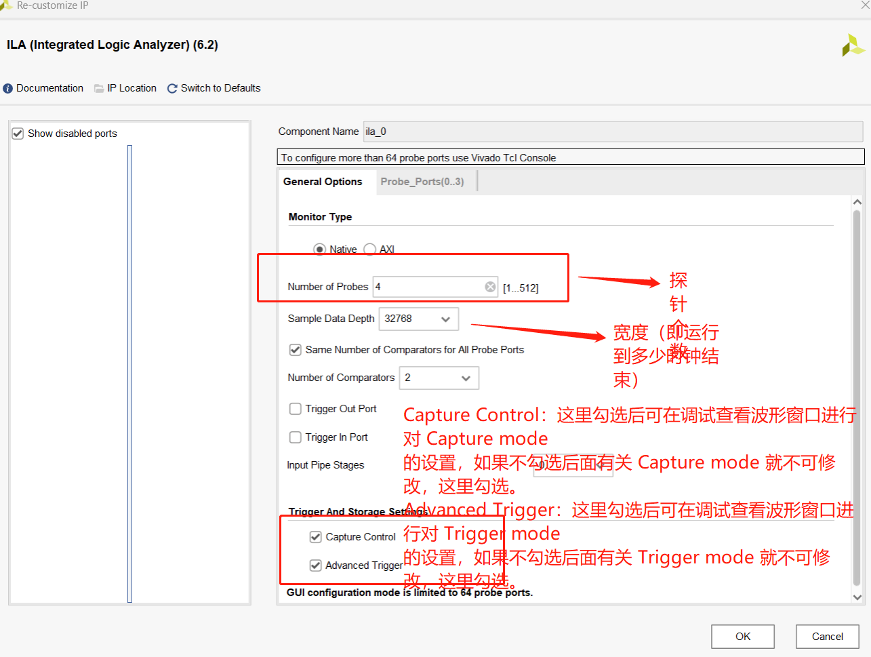Open the Documentation link
Image resolution: width=871 pixels, height=657 pixels.
coord(50,88)
